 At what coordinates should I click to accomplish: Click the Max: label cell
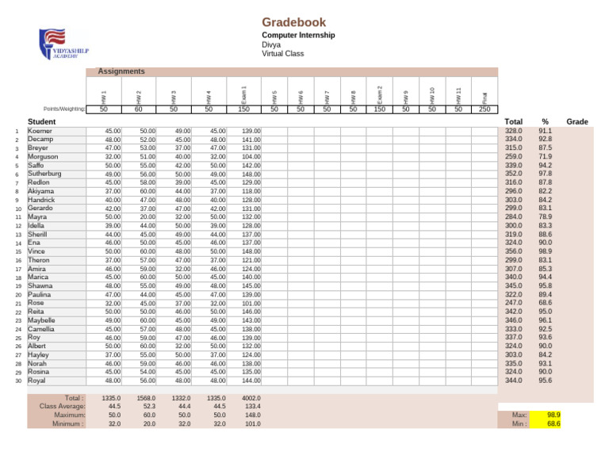point(514,415)
